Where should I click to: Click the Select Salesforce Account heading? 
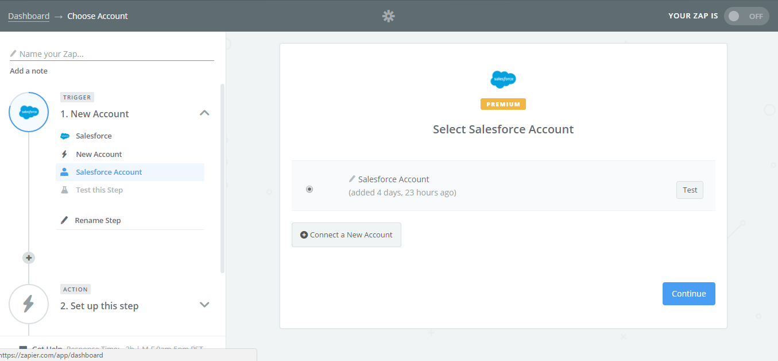tap(503, 129)
